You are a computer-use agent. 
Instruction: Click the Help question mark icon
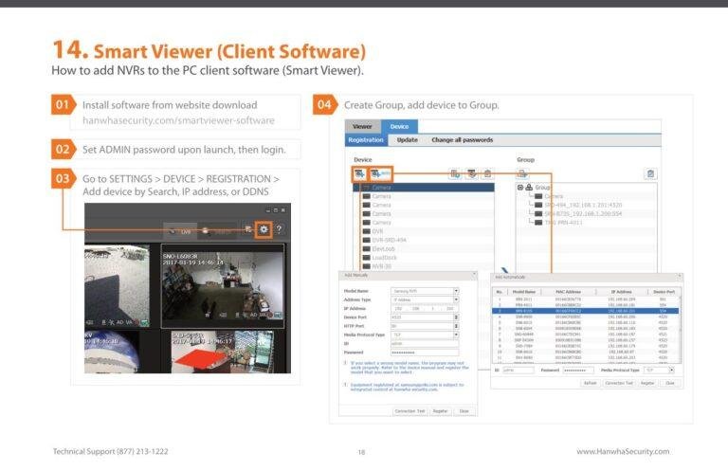click(x=279, y=229)
